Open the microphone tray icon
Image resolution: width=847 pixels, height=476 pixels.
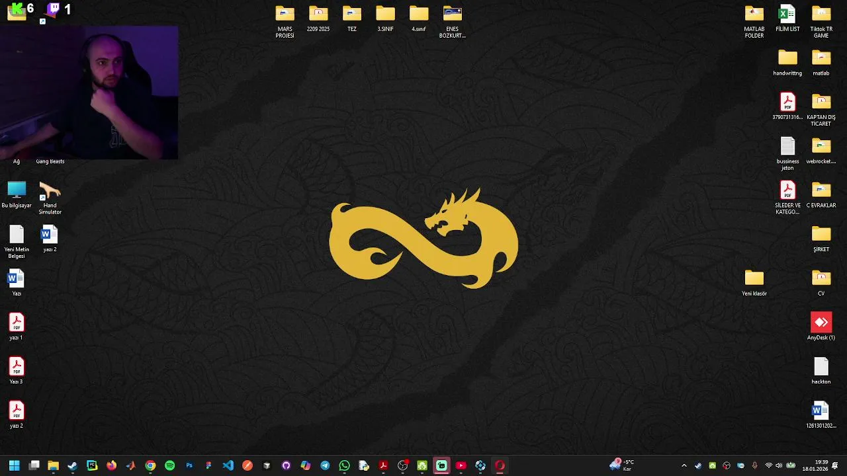point(754,465)
